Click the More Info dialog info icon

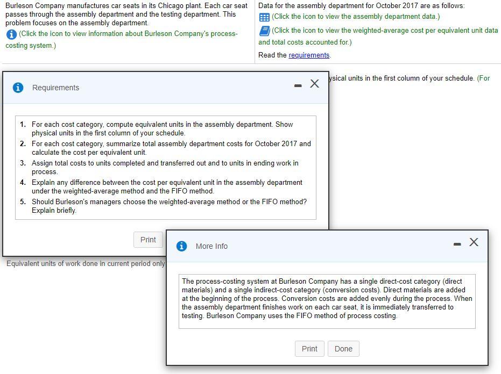[x=181, y=246]
